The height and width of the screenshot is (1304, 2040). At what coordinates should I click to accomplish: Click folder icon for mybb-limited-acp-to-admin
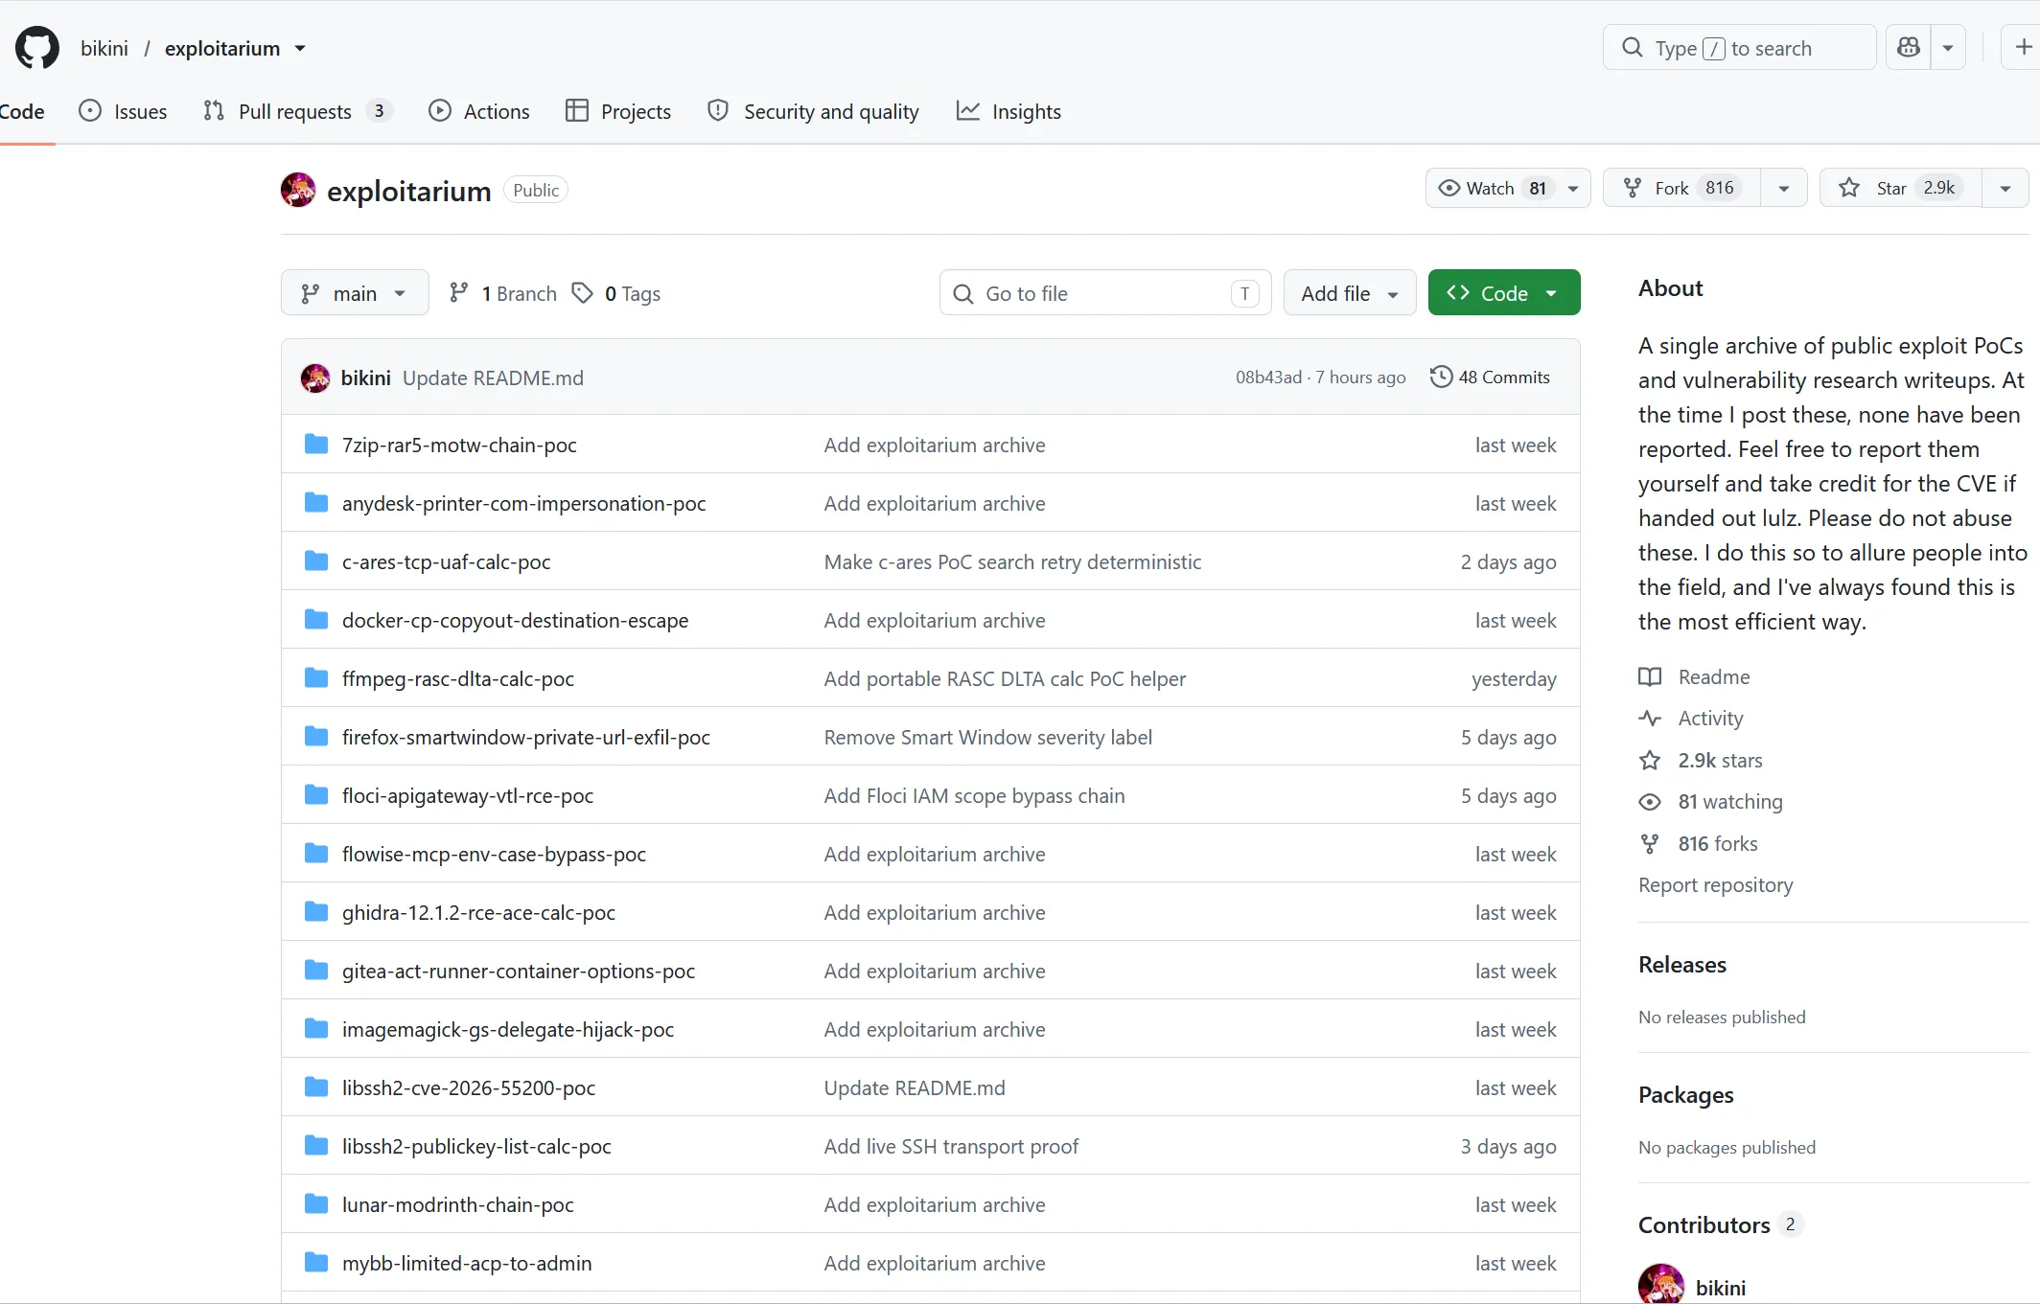(316, 1262)
